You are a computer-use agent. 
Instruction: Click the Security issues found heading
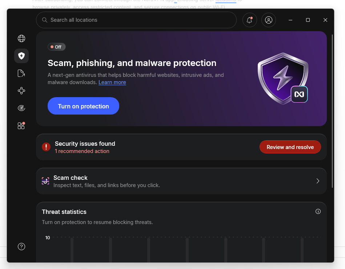click(85, 144)
